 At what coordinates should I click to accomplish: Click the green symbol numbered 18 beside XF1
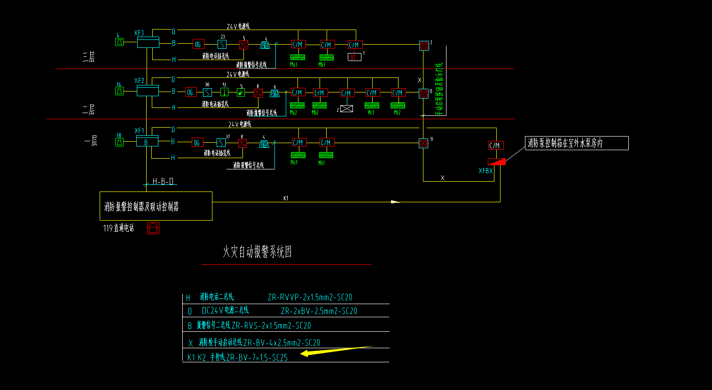pyautogui.click(x=119, y=142)
